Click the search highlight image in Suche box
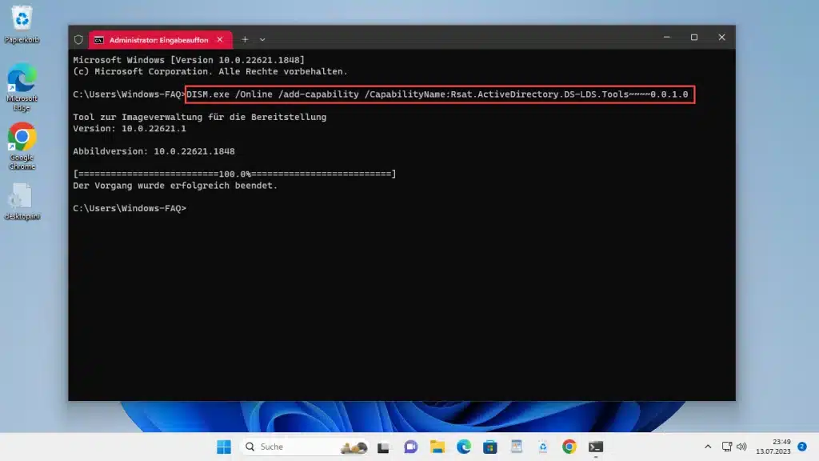This screenshot has width=819, height=461. coord(354,447)
